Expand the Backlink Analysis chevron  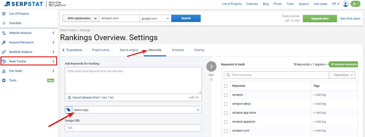pos(53,52)
